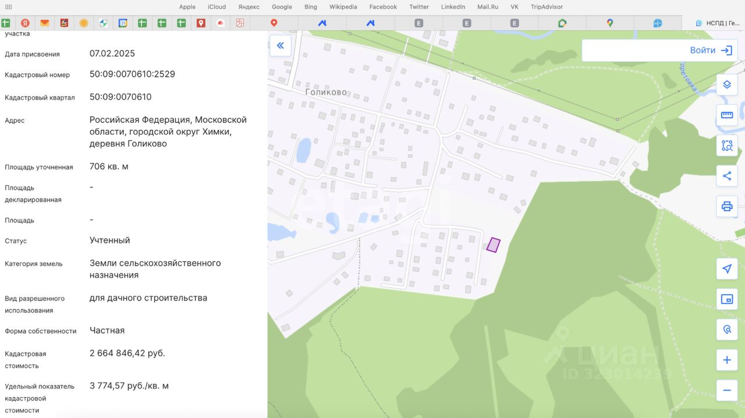This screenshot has width=745, height=418.
Task: Click unit value 3 774,57 руб./кв. м
Action: pos(129,386)
